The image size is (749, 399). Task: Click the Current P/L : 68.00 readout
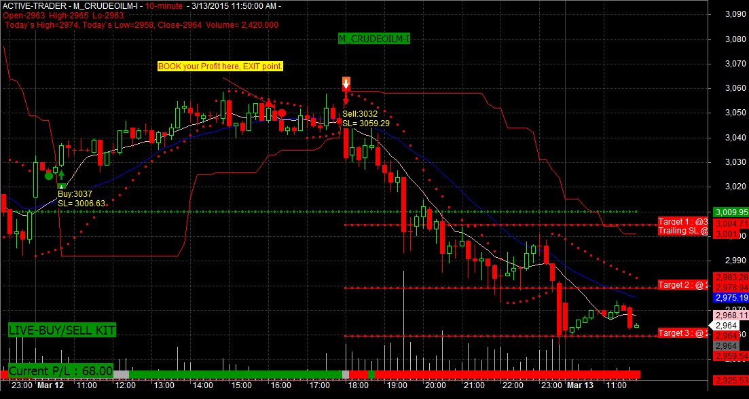click(x=60, y=371)
